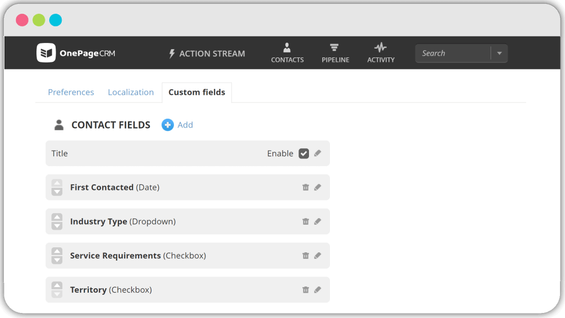Image resolution: width=565 pixels, height=318 pixels.
Task: Delete the Industry Type field
Action: 306,221
